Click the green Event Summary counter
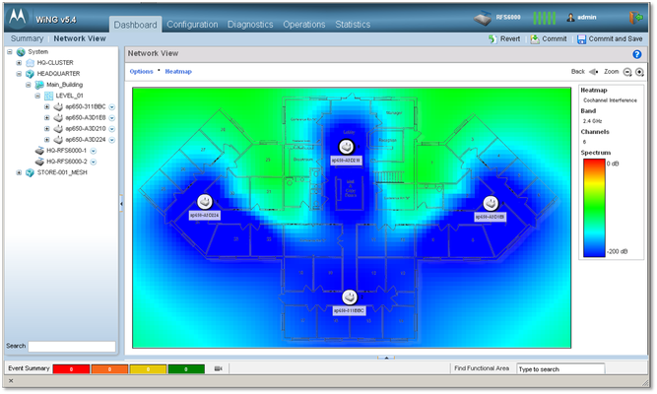The image size is (657, 394). pyautogui.click(x=186, y=368)
